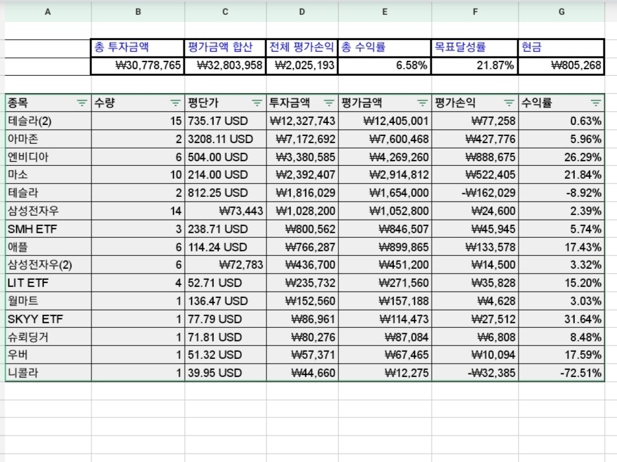Select the -₩162,029 loss cell
This screenshot has width=617, height=462.
point(475,193)
